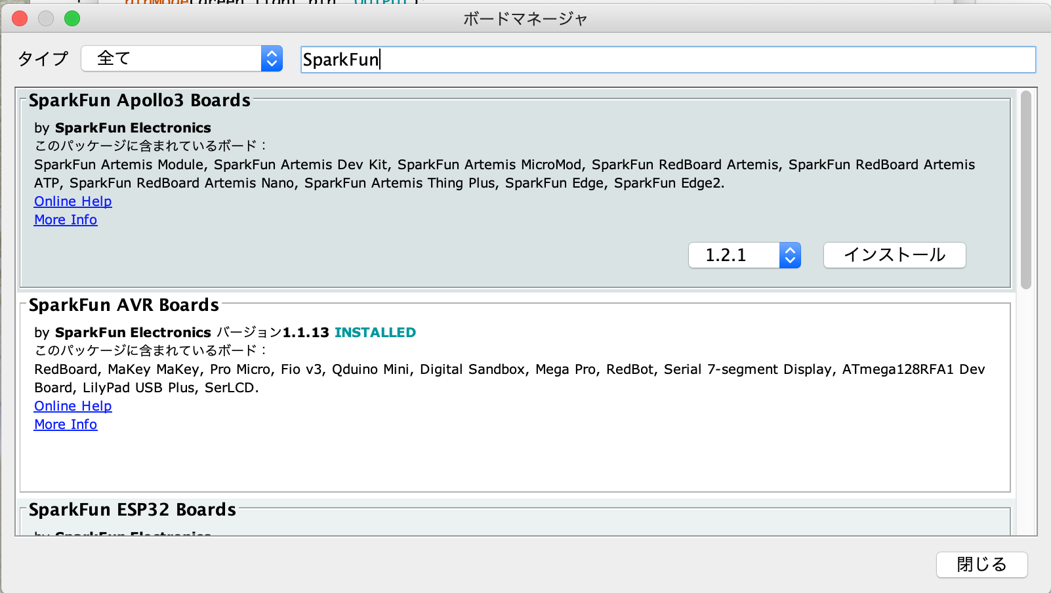Click the タイプ label

coord(43,59)
